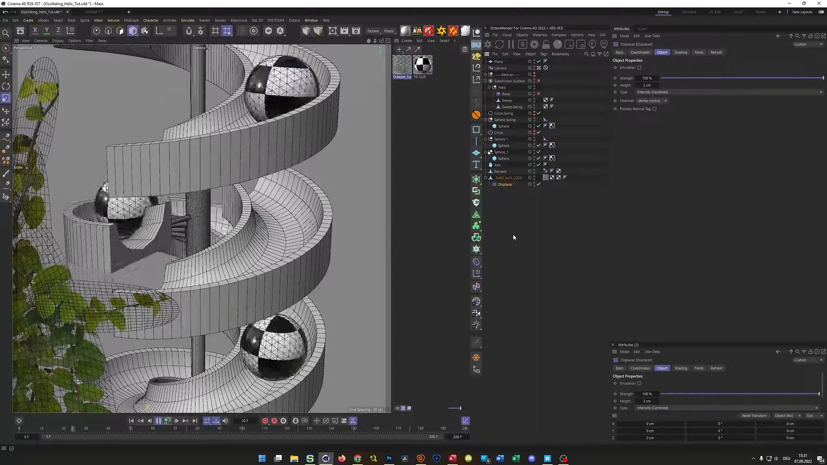Expand the Backup null hierarchy

(485, 74)
